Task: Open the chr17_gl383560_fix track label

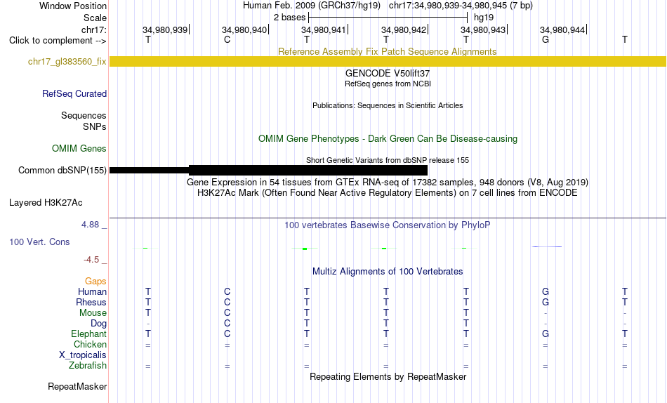Action: 67,61
